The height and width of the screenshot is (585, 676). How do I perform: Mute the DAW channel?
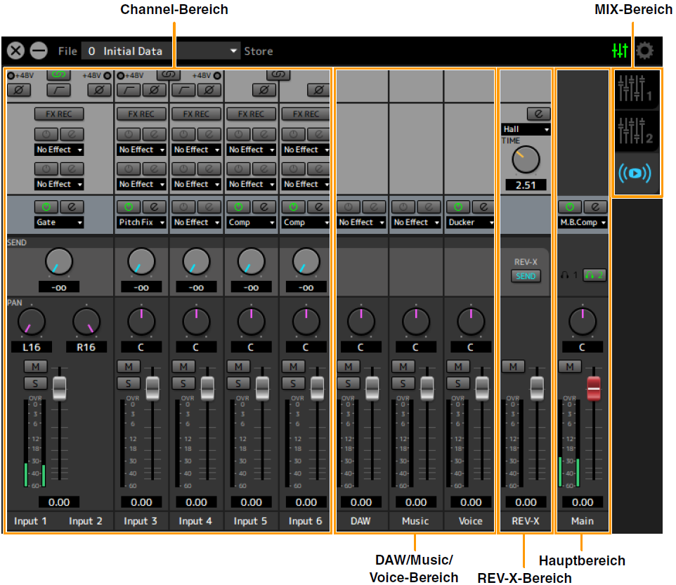point(348,367)
